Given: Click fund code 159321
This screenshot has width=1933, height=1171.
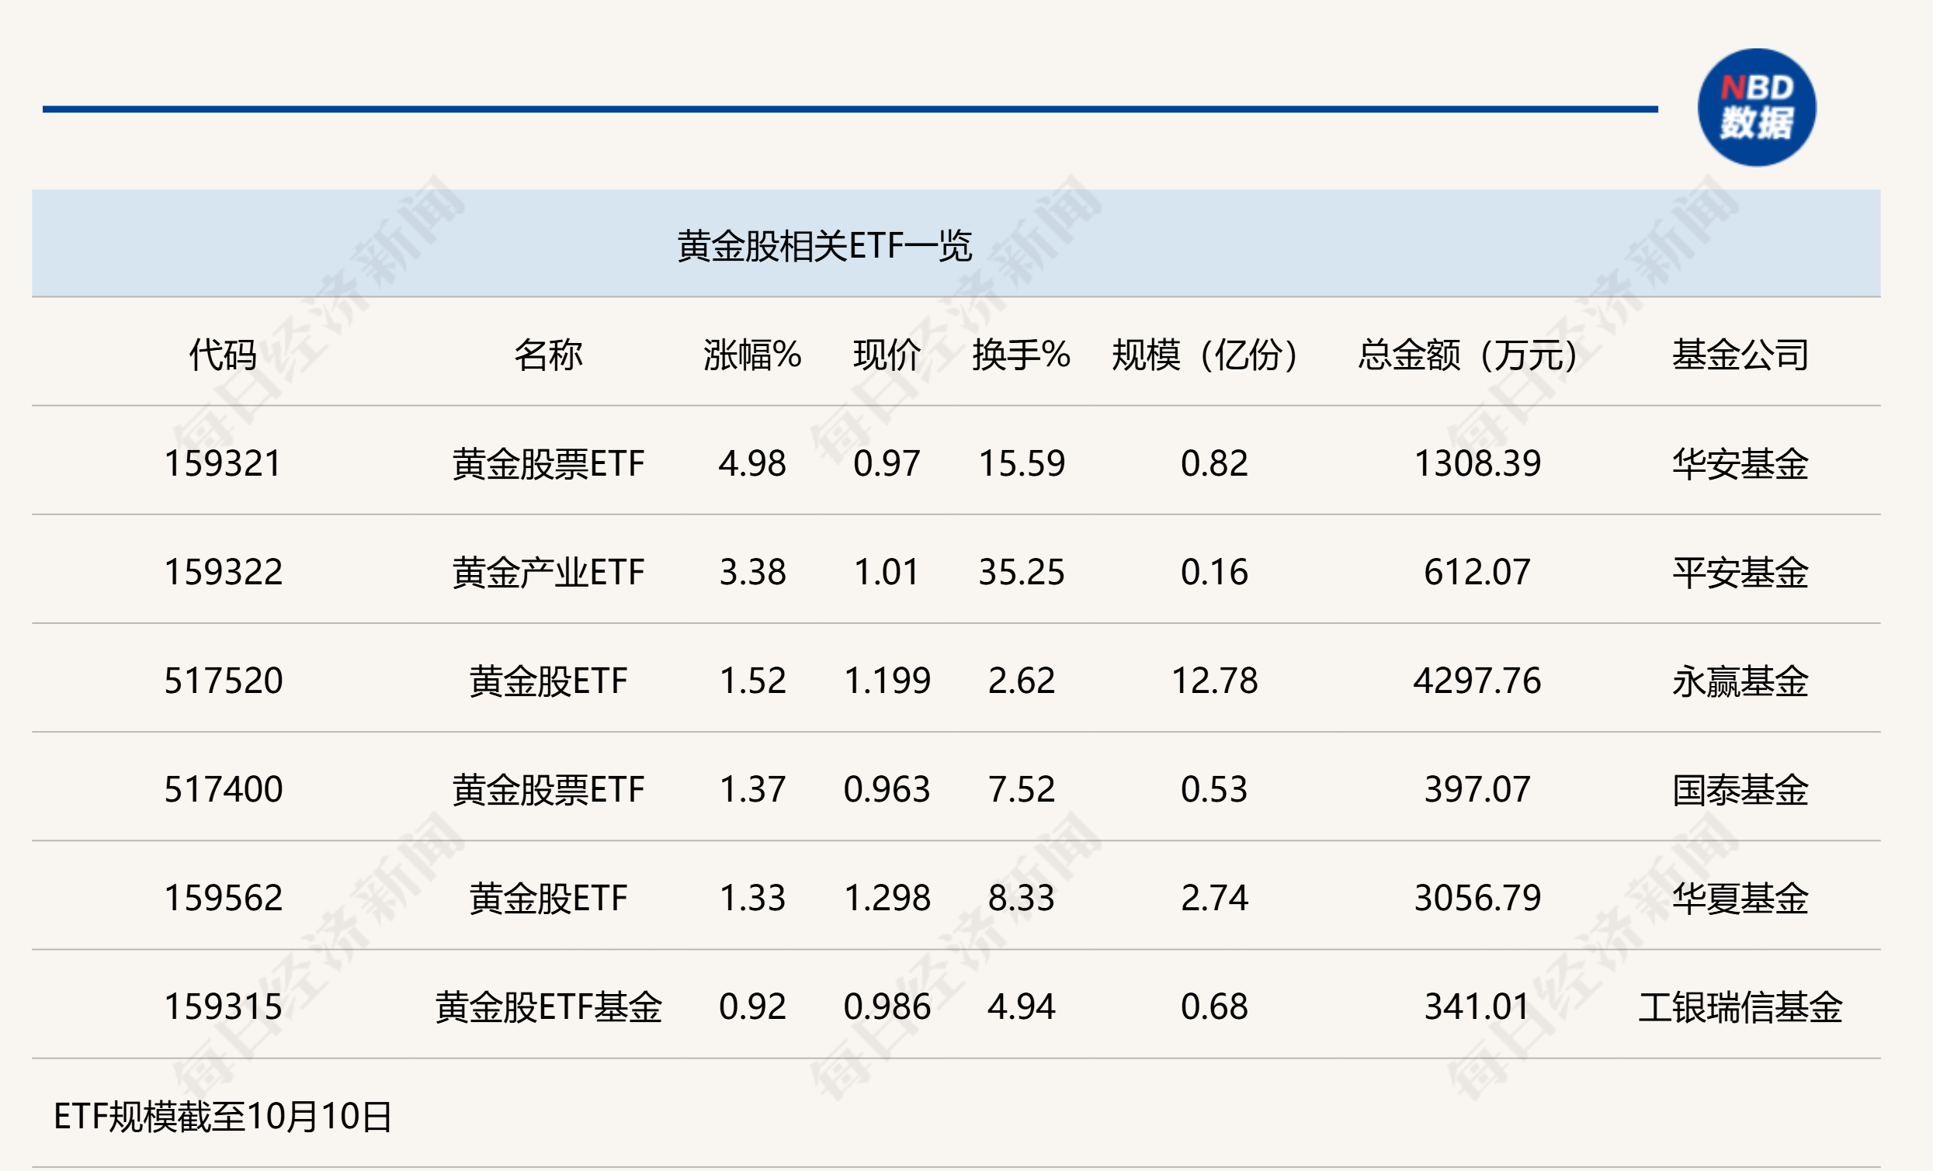Looking at the screenshot, I should [223, 463].
